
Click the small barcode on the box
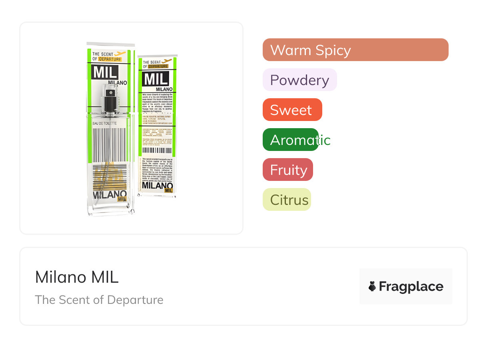pyautogui.click(x=157, y=151)
